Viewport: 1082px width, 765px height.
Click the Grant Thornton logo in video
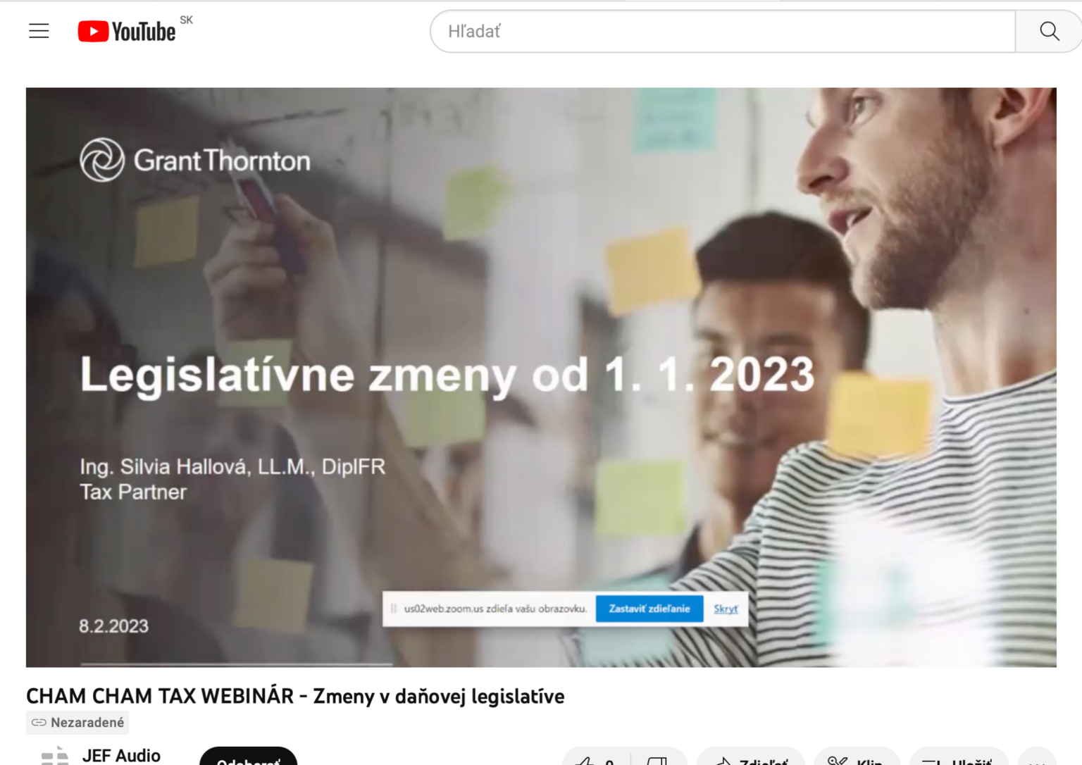[195, 160]
